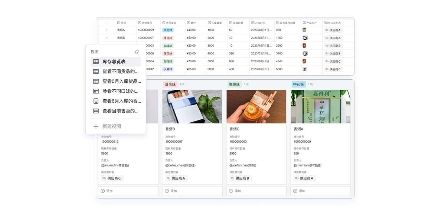Click the calendar icon for 查看6月入库的香 view
This screenshot has height=212, width=438.
(96, 101)
